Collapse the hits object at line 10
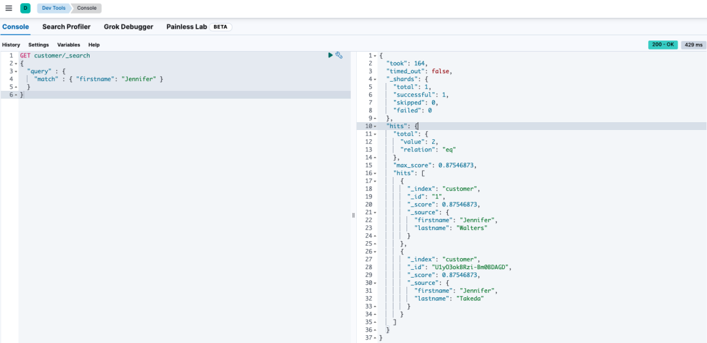 pos(375,126)
